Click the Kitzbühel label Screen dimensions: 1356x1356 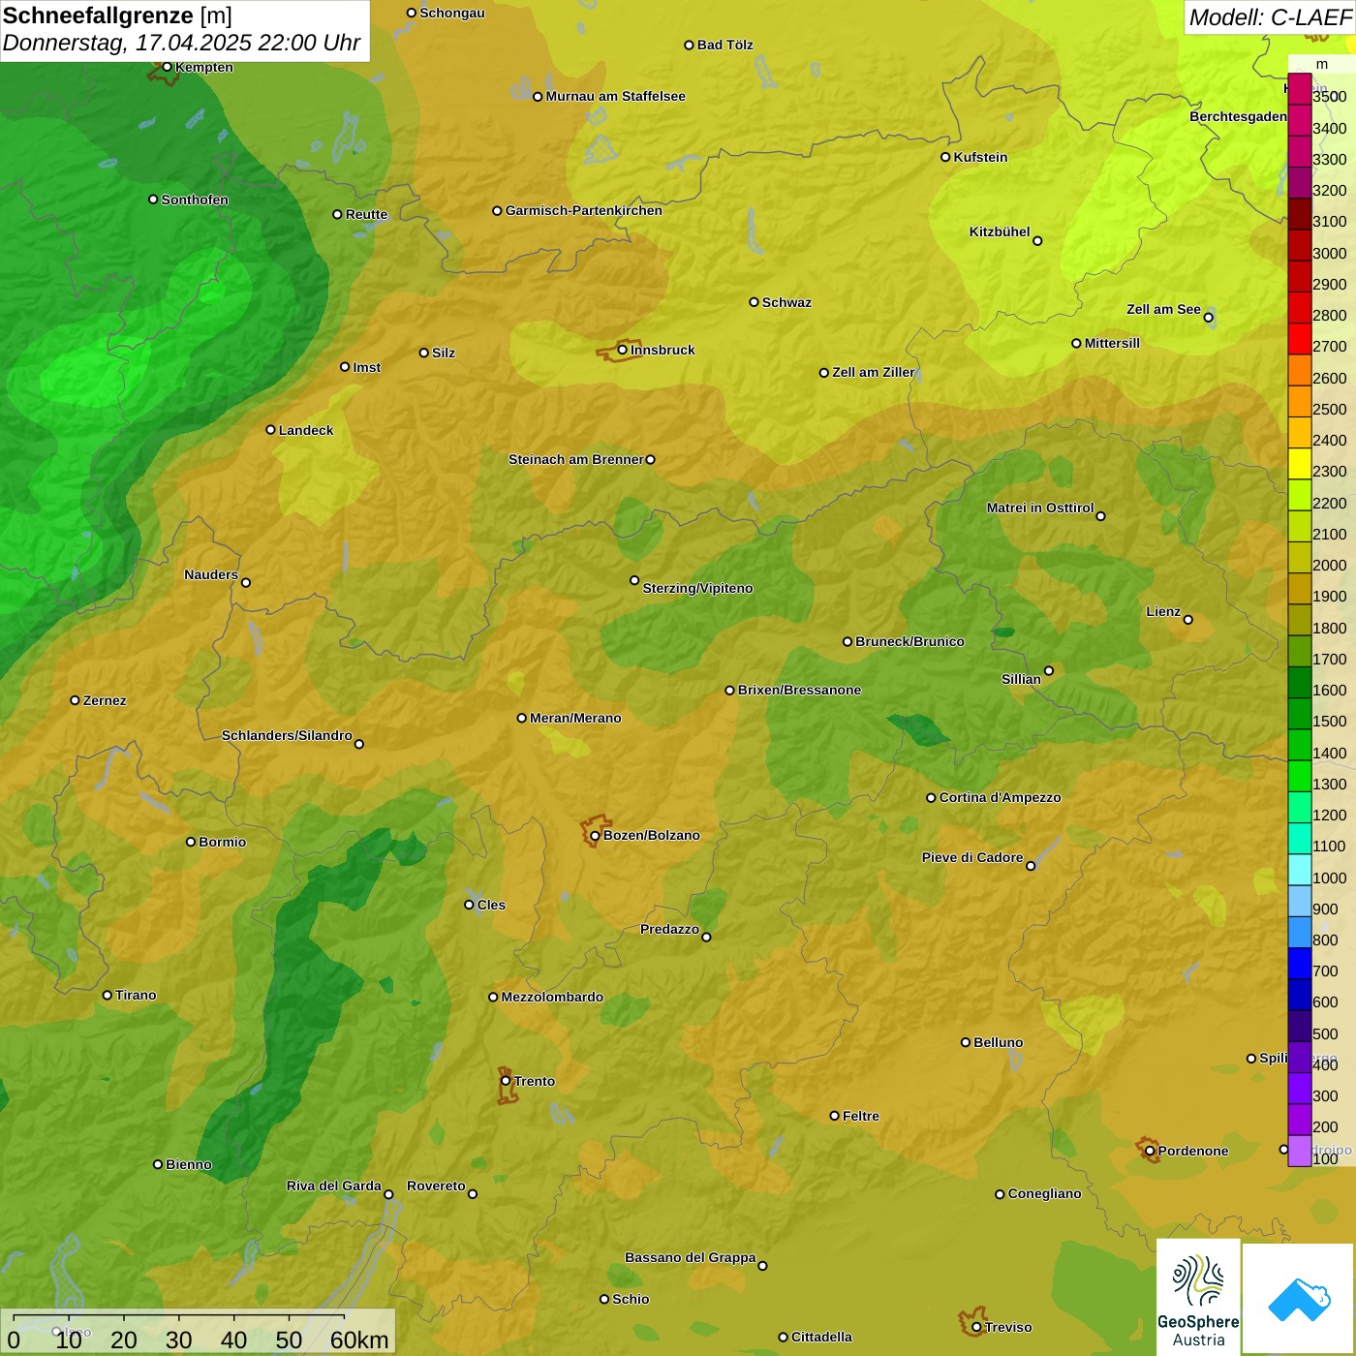[1000, 231]
